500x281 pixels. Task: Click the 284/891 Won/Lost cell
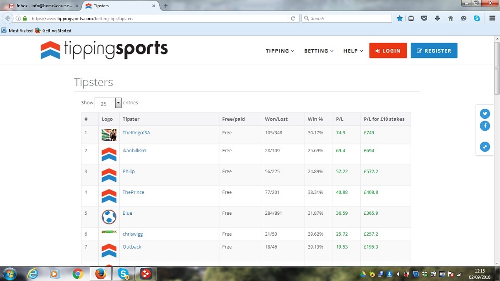pyautogui.click(x=273, y=213)
